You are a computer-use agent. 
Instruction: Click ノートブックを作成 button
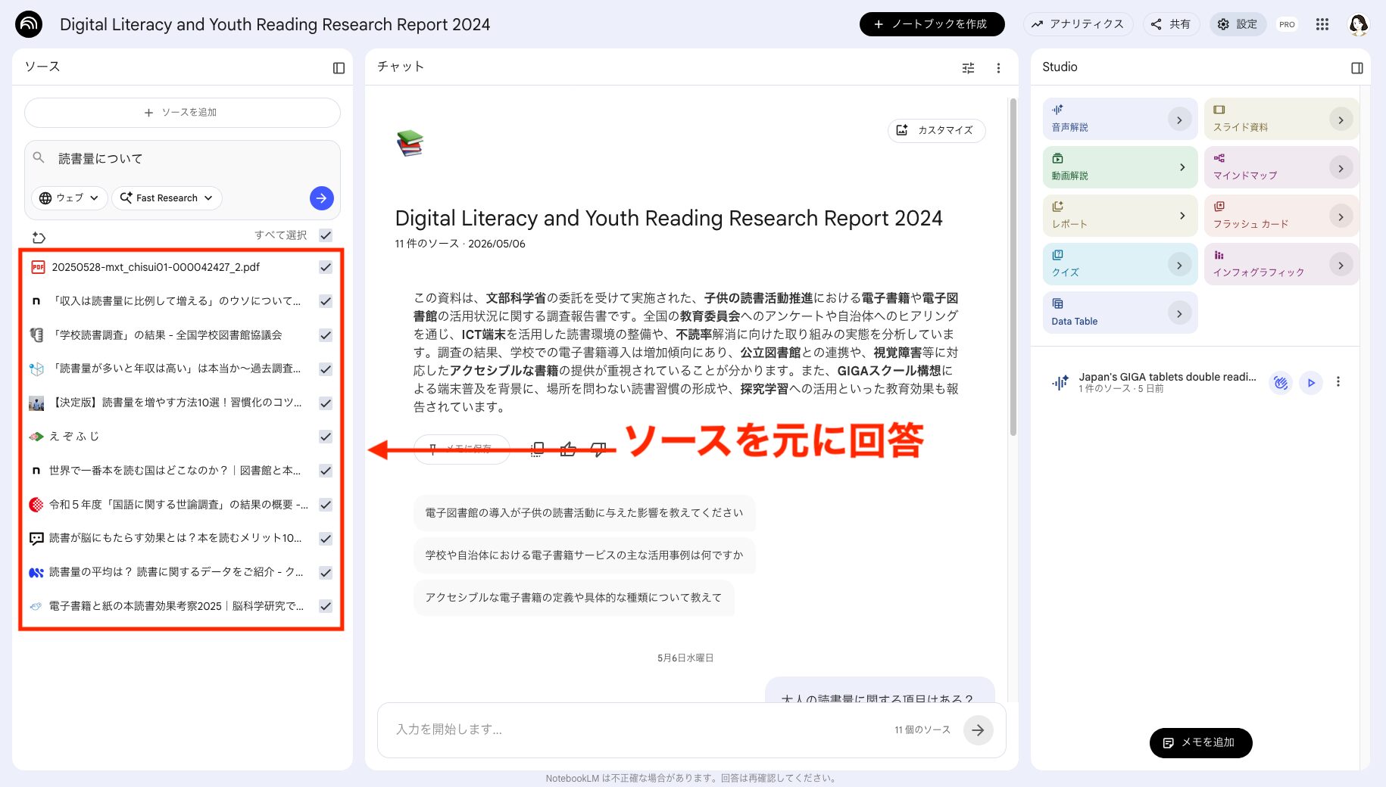pos(932,24)
